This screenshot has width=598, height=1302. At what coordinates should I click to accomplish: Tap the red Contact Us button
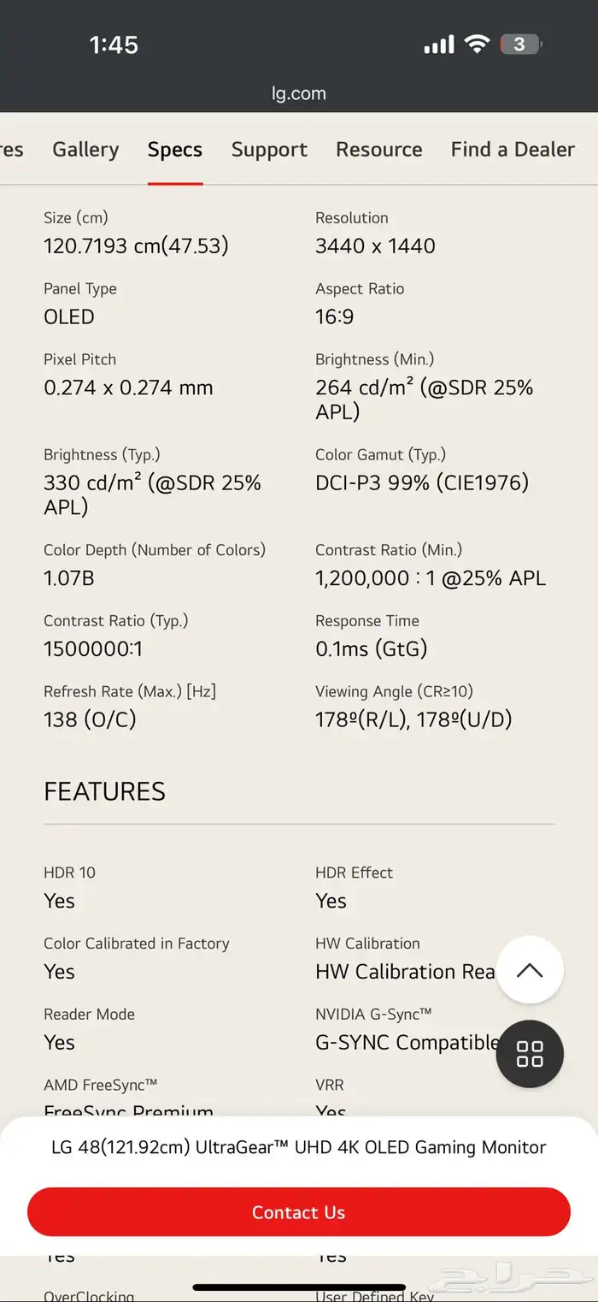(x=299, y=1212)
